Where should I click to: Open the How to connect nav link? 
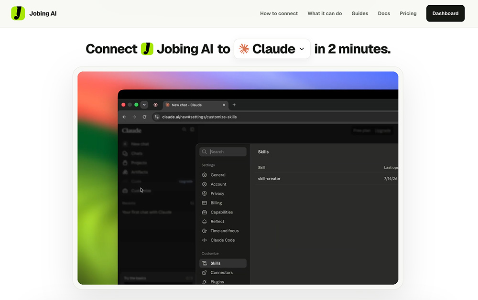coord(279,13)
